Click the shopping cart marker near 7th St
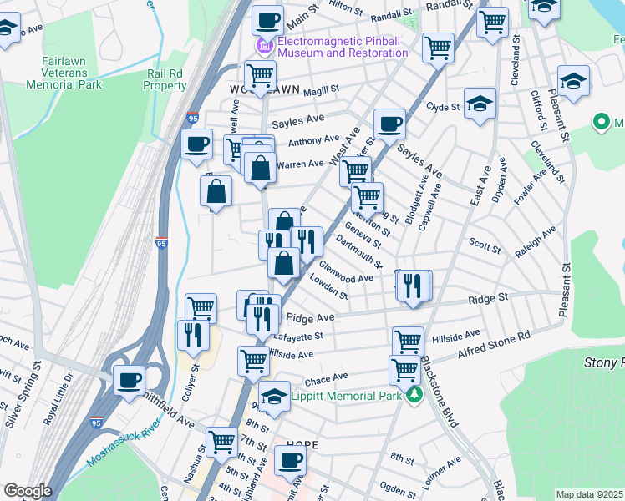The height and width of the screenshot is (501, 625). pyautogui.click(x=222, y=441)
